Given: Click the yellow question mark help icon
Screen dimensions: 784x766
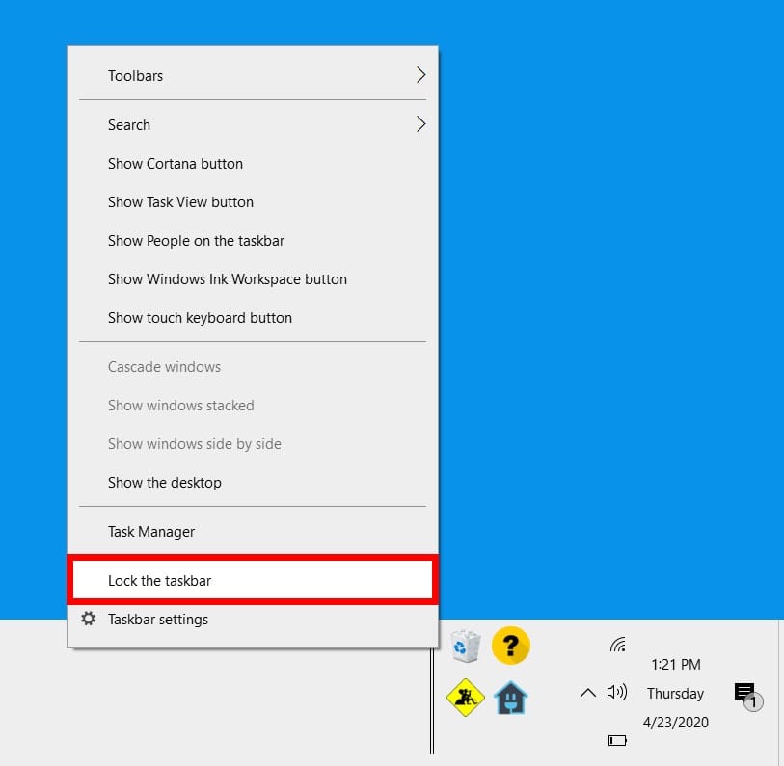Looking at the screenshot, I should click(511, 646).
